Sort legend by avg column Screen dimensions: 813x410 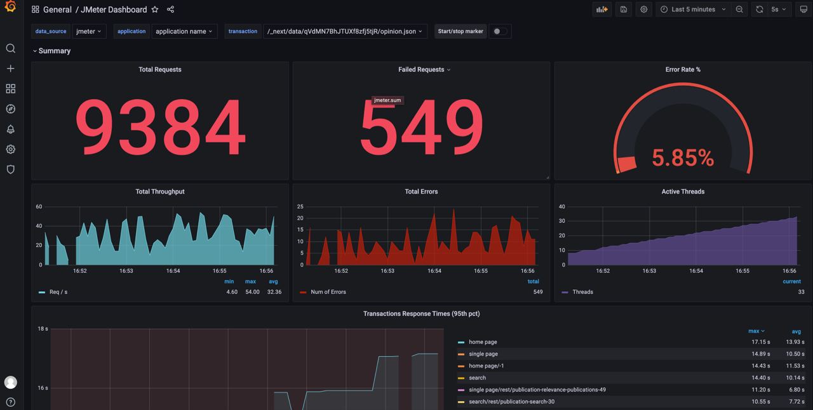796,331
